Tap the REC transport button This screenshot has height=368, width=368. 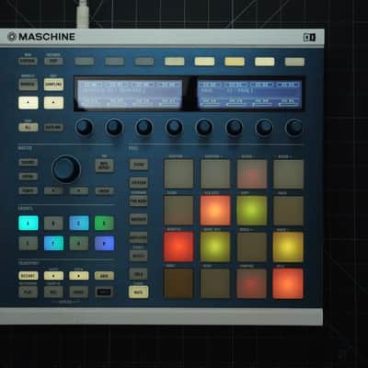pos(53,293)
